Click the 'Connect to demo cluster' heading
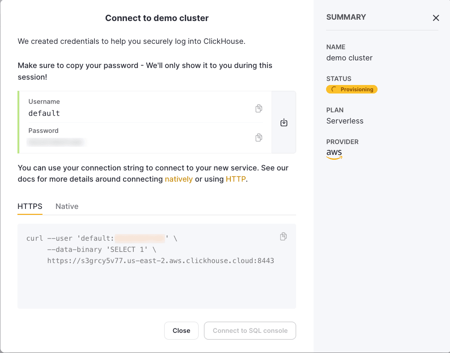 [x=157, y=18]
